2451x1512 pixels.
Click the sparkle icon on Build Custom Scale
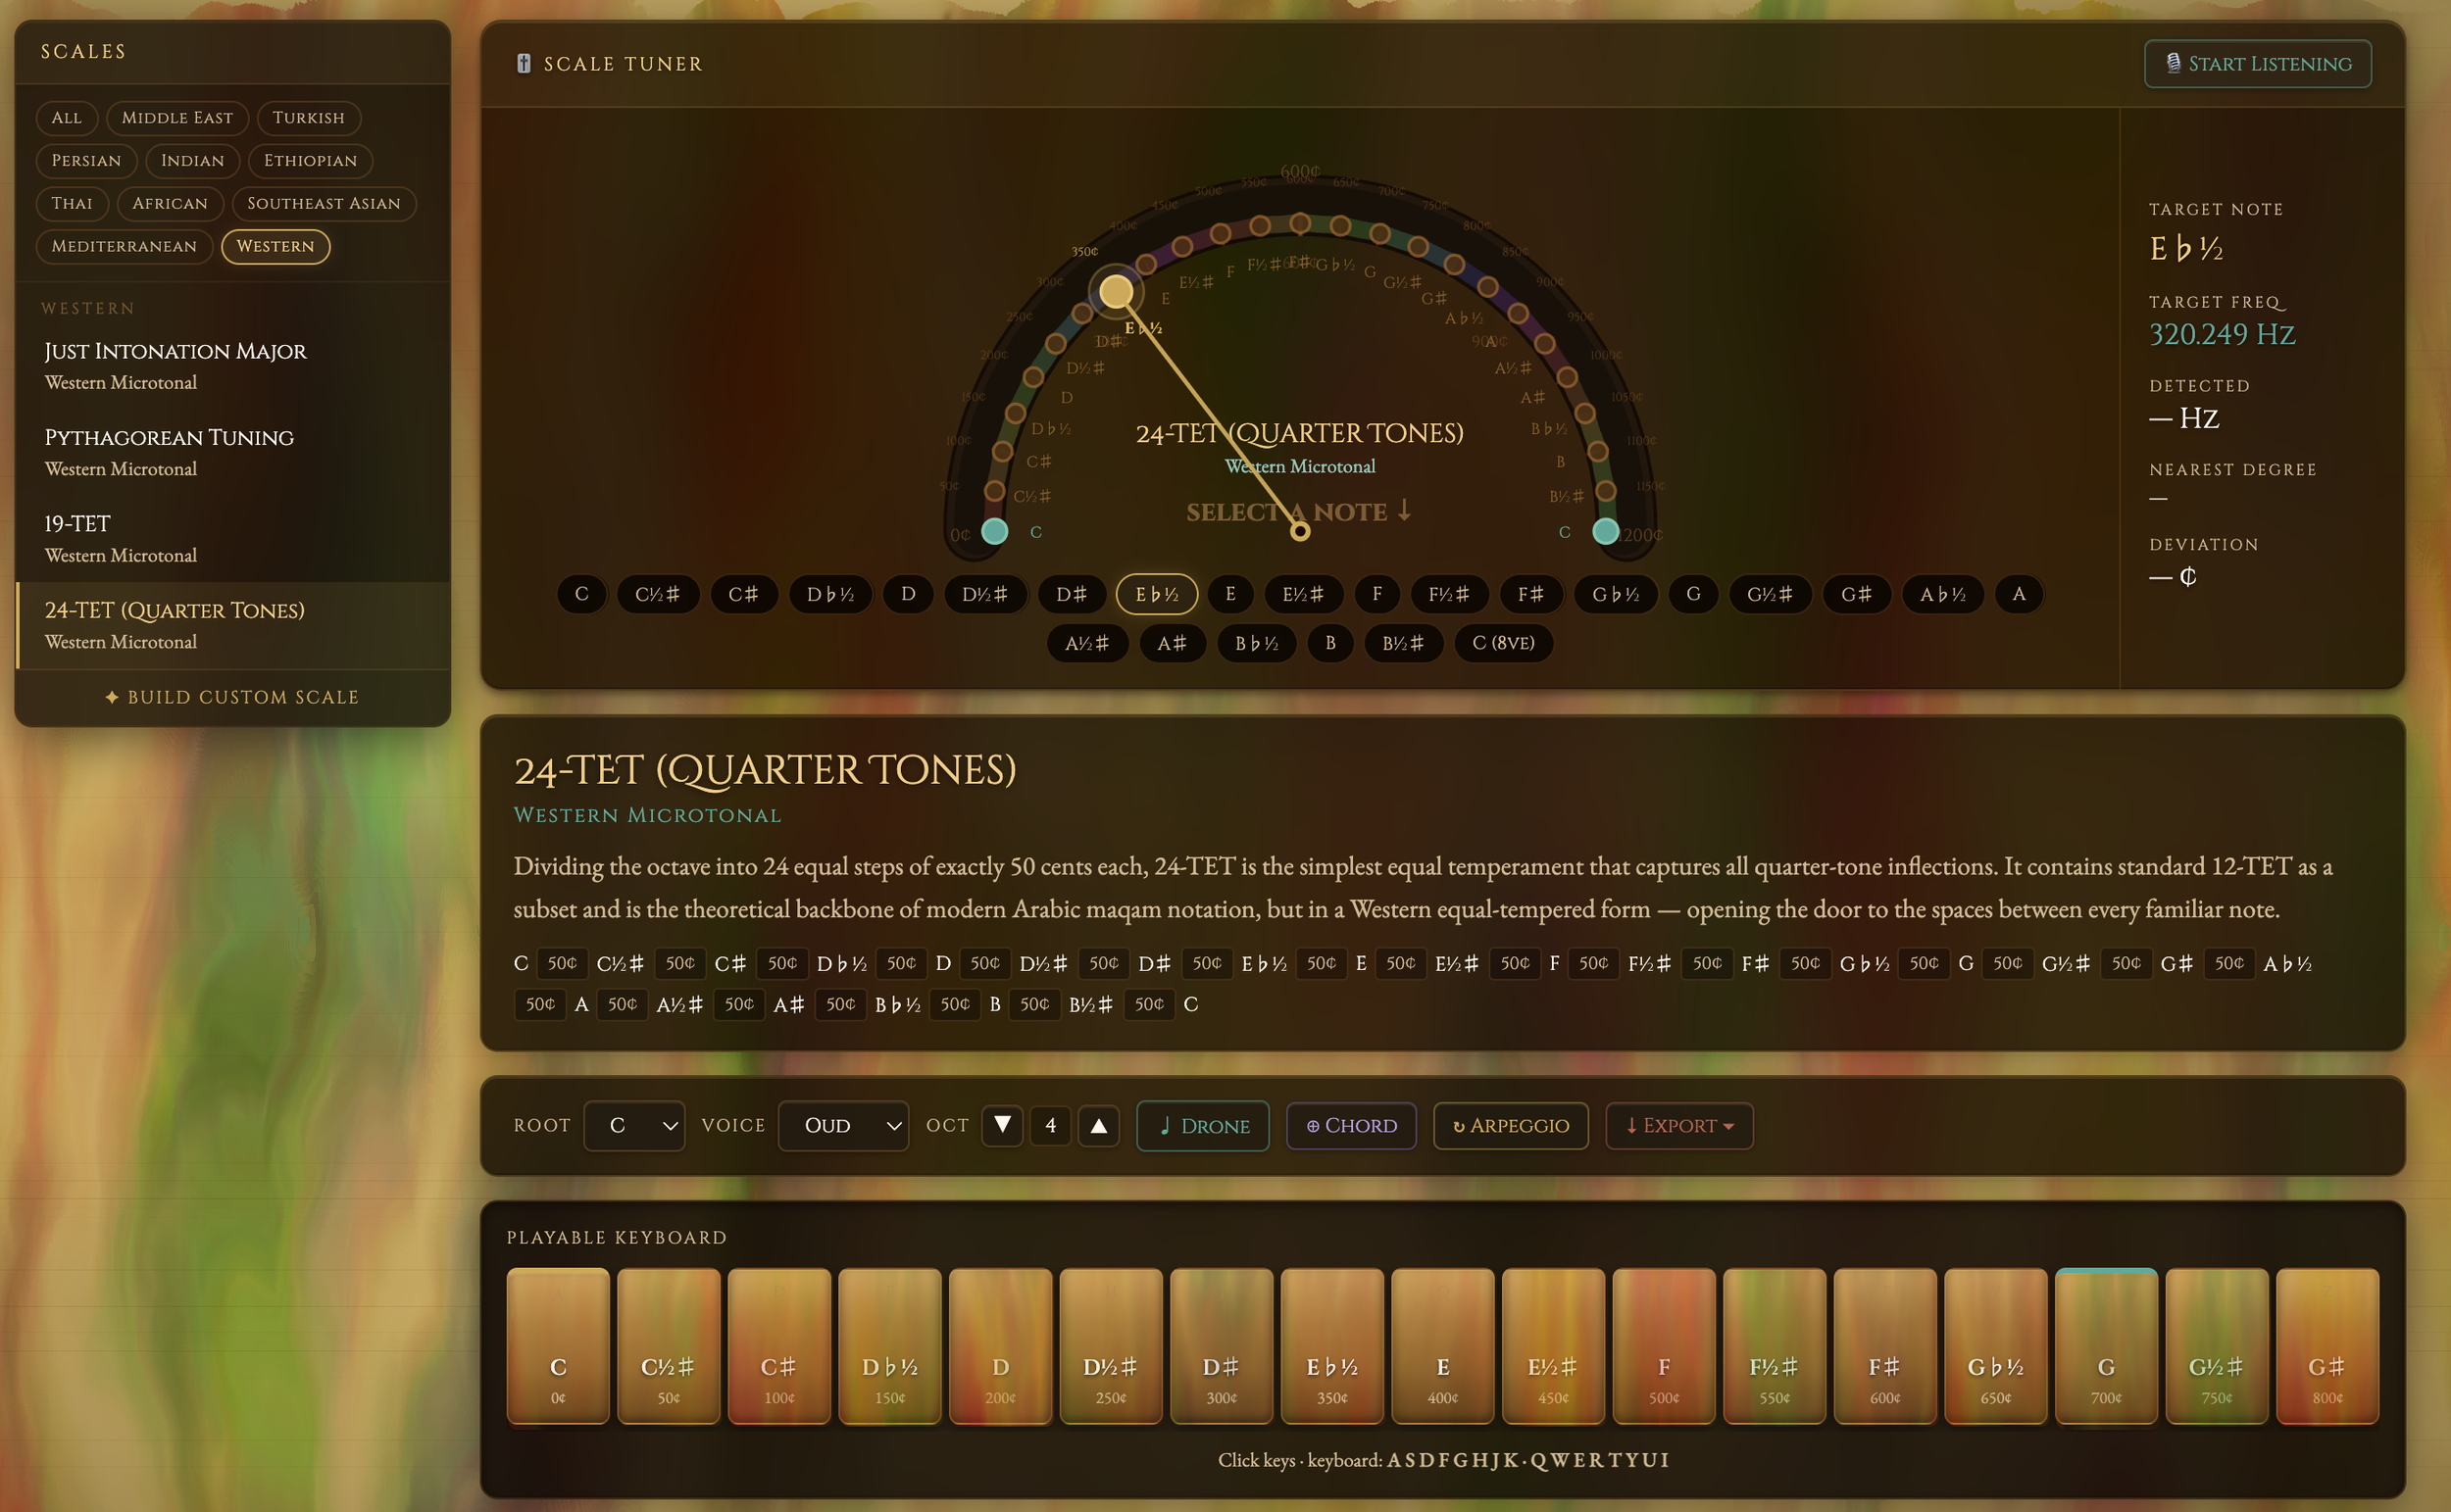click(111, 697)
